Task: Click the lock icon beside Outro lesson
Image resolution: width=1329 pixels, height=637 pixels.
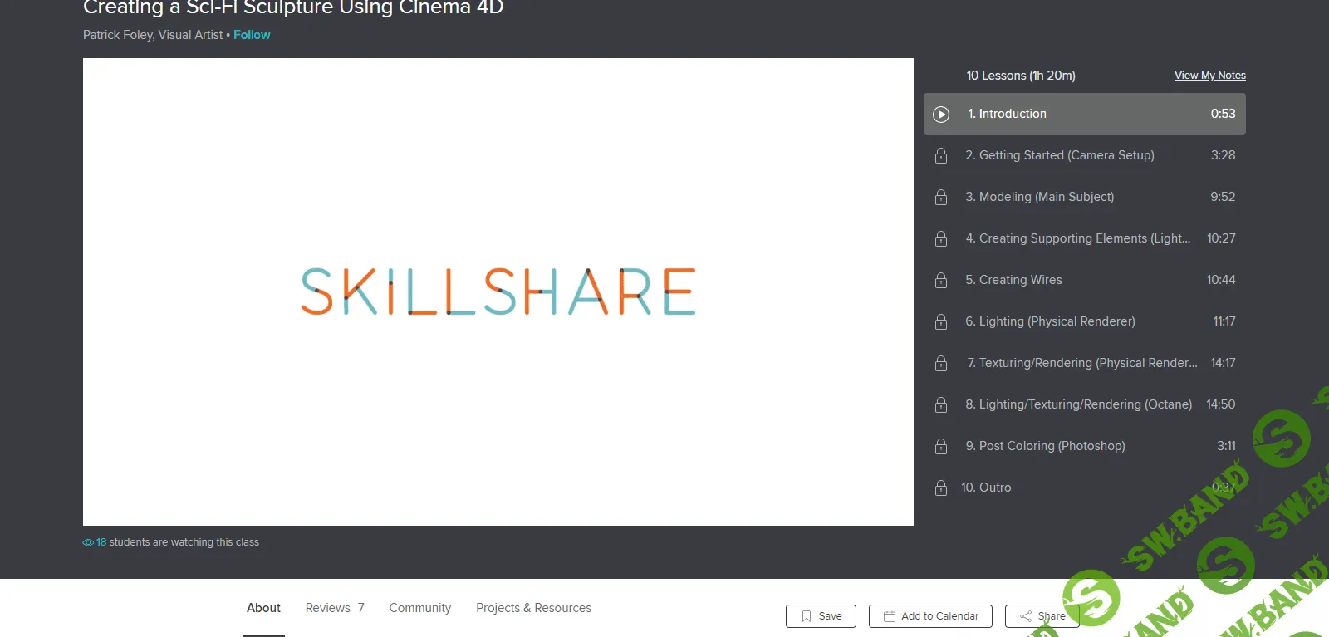Action: [x=941, y=488]
